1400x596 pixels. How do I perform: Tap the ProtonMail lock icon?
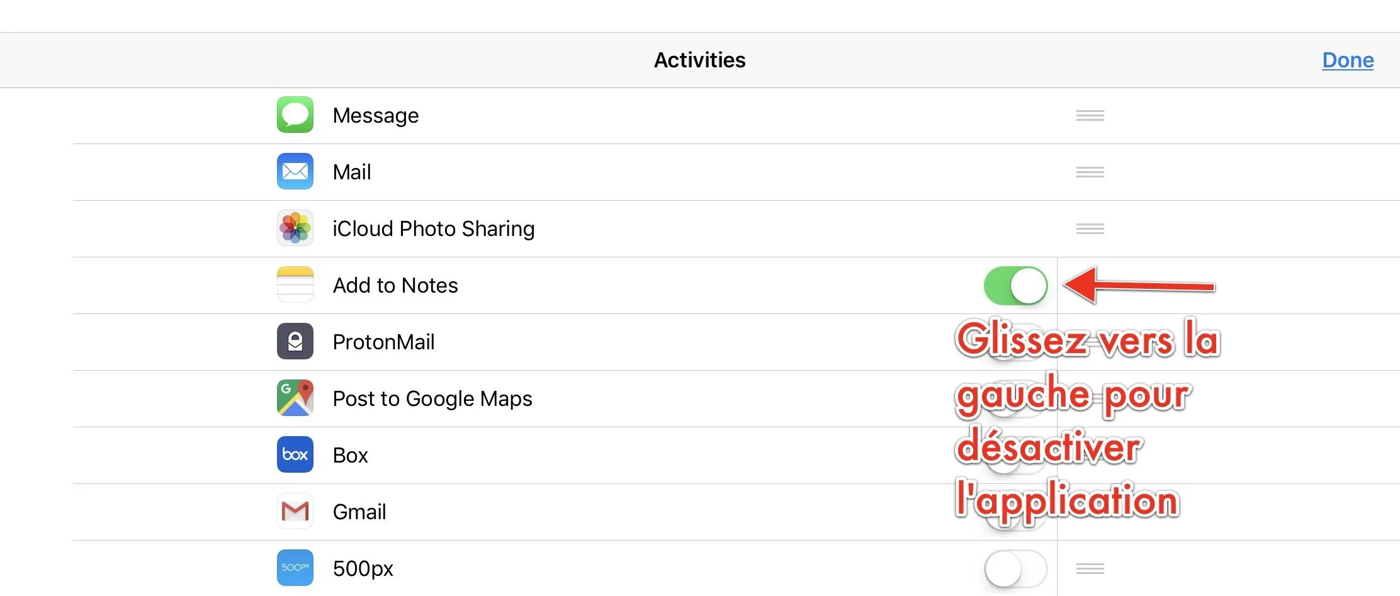295,341
